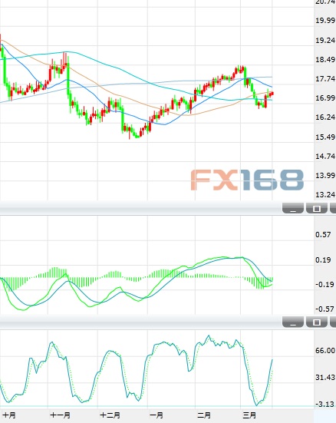This screenshot has height=423, width=336.
Task: Click the 19.24 price axis label
Action: (x=325, y=41)
